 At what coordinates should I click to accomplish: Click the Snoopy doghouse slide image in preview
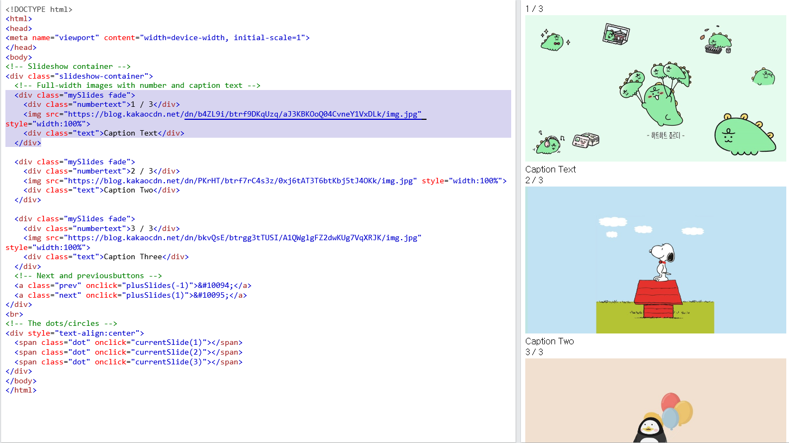pos(656,260)
